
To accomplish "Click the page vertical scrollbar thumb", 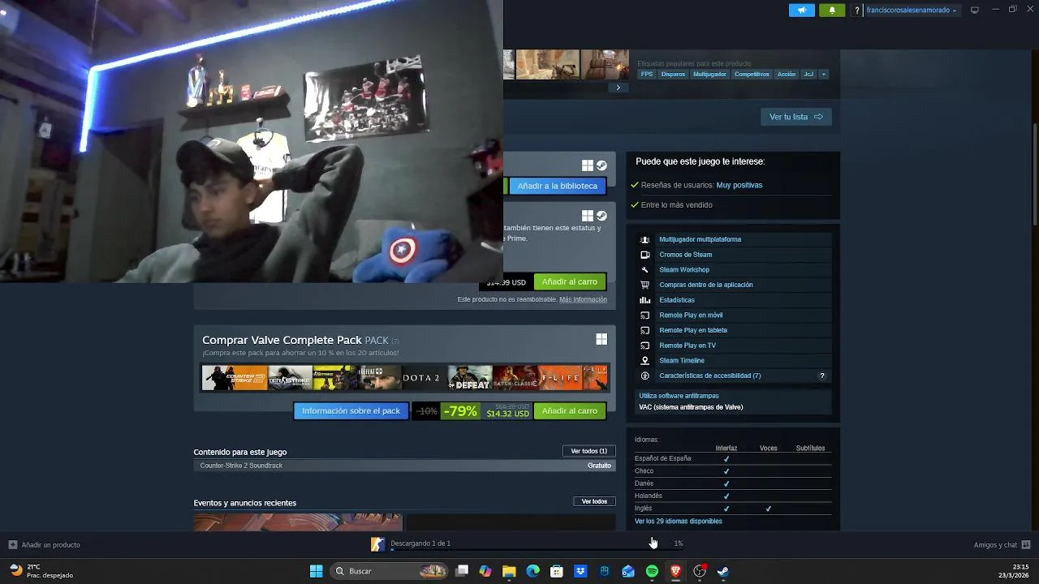I will coord(1035,174).
